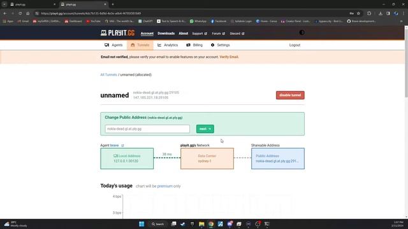Open the Forum external link

[x=218, y=34]
